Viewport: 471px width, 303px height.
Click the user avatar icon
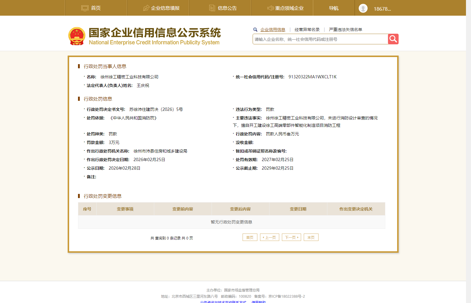[363, 8]
